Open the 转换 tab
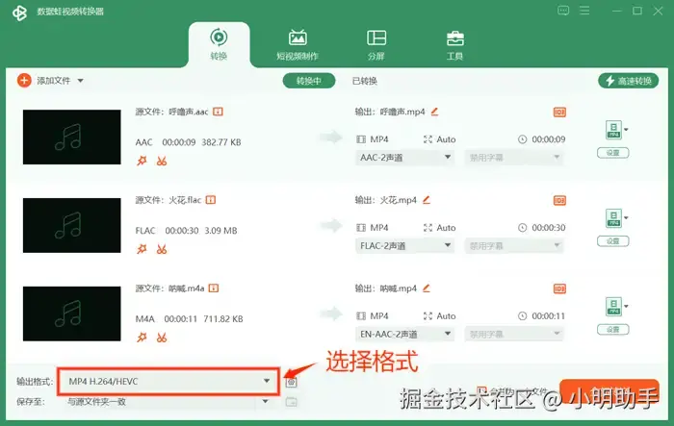 (x=219, y=44)
